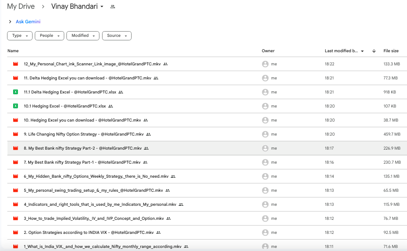The height and width of the screenshot is (251, 407).
Task: Click the File size column header
Action: (x=391, y=51)
